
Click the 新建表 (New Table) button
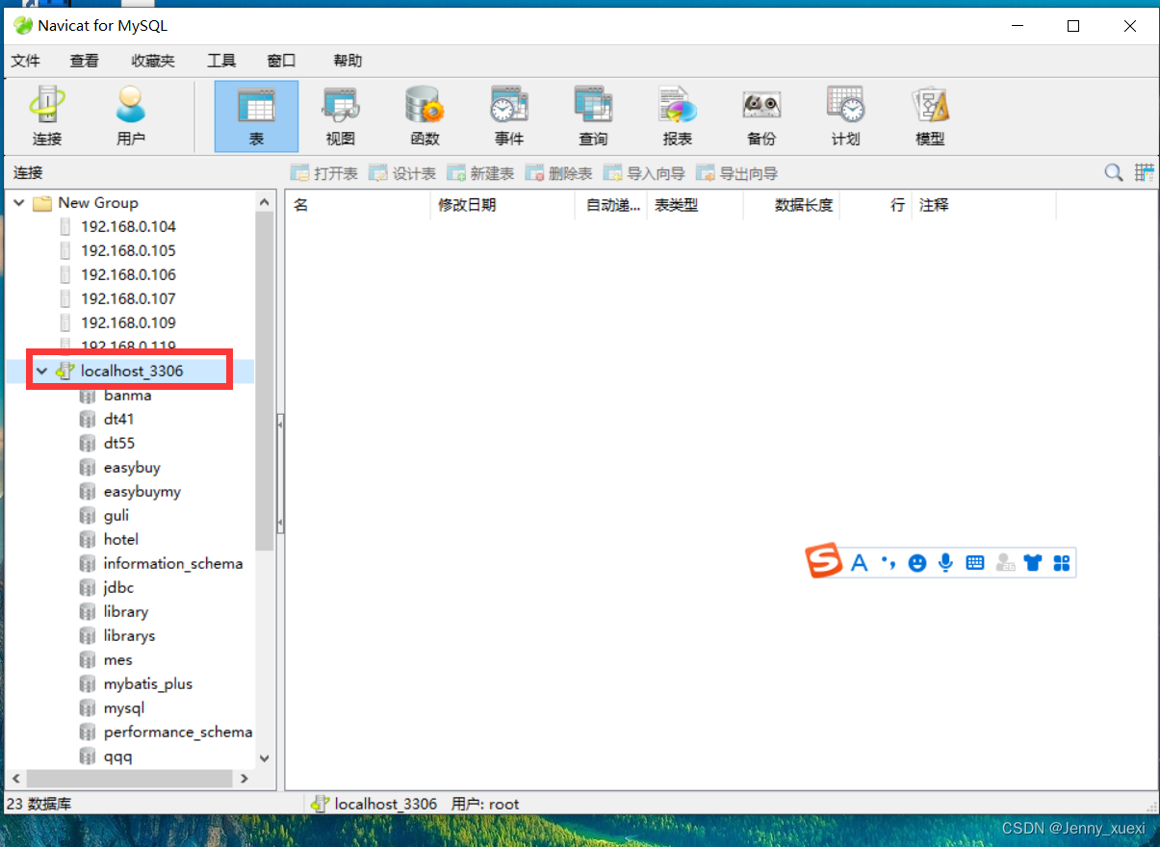[x=480, y=173]
